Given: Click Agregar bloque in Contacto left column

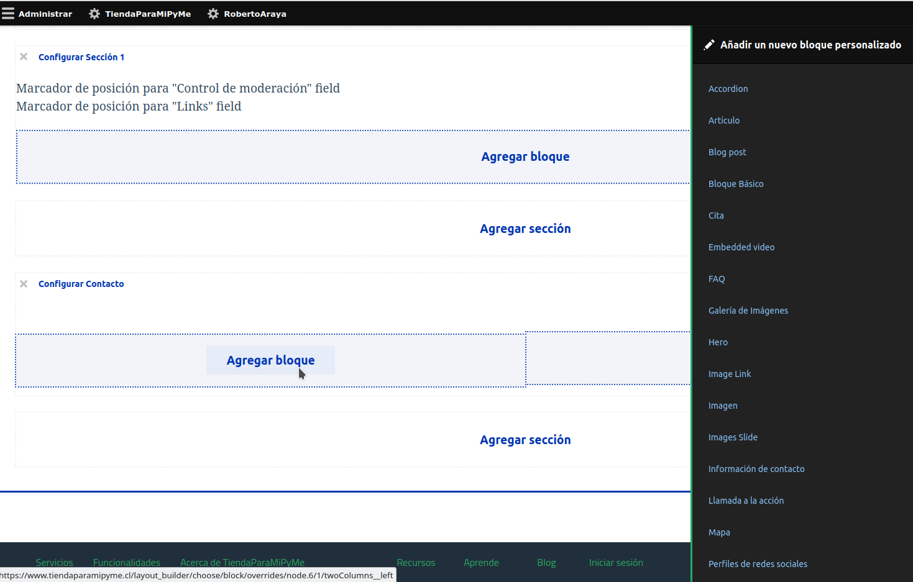Looking at the screenshot, I should coord(270,360).
